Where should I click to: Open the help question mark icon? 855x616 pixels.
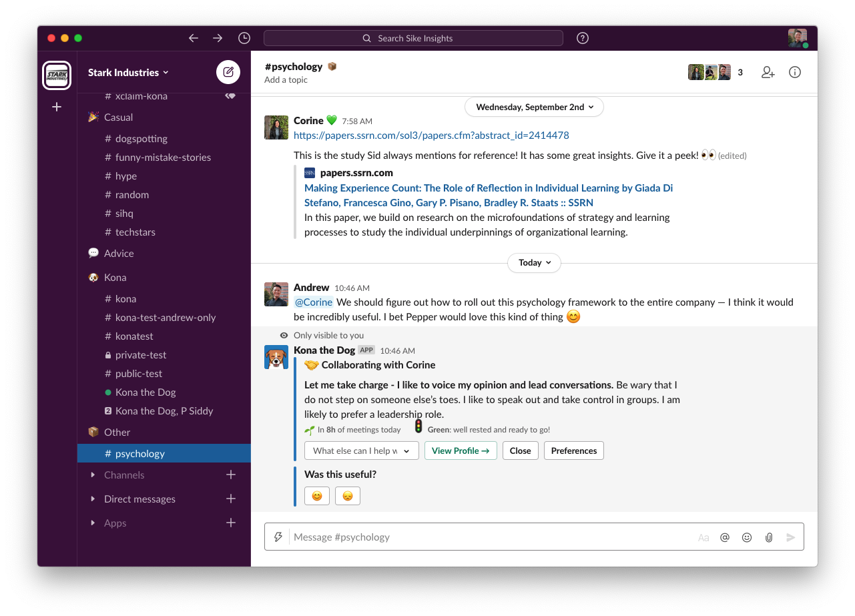583,38
